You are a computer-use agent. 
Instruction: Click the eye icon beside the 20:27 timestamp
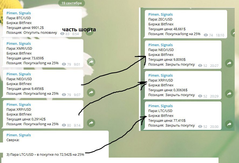point(200,66)
